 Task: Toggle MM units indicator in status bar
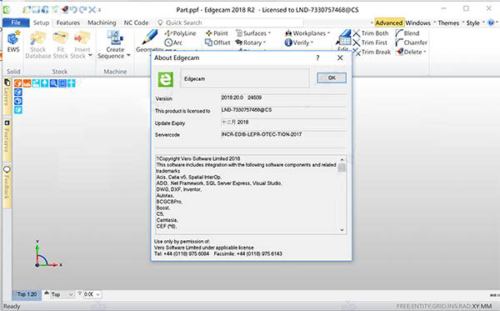(486, 306)
